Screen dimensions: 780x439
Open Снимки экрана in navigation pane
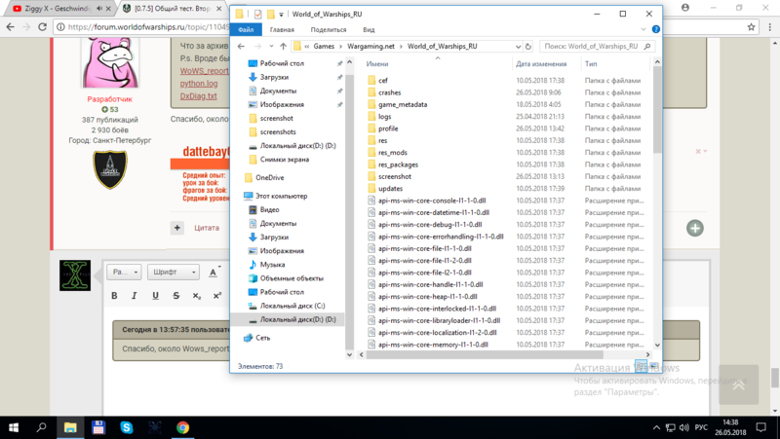tap(284, 160)
